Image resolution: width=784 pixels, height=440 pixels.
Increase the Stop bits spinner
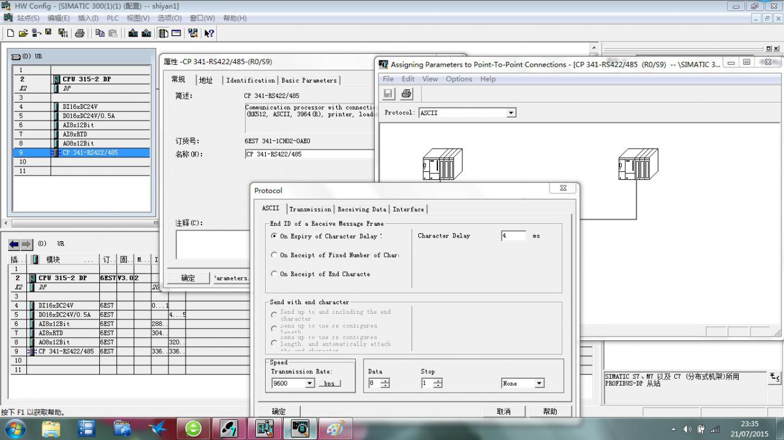437,381
